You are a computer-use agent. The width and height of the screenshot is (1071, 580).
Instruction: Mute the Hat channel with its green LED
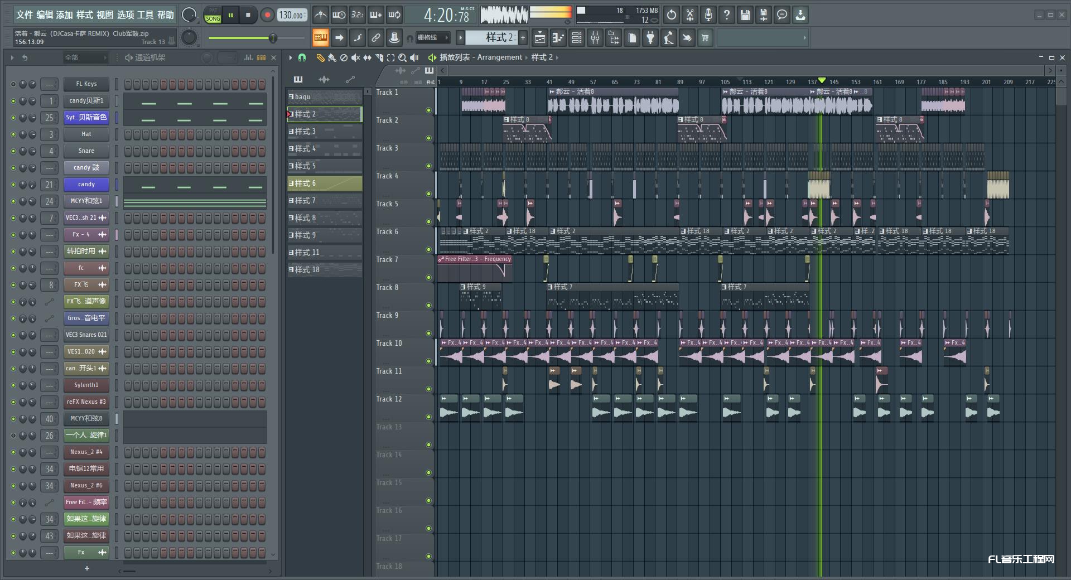(x=13, y=134)
